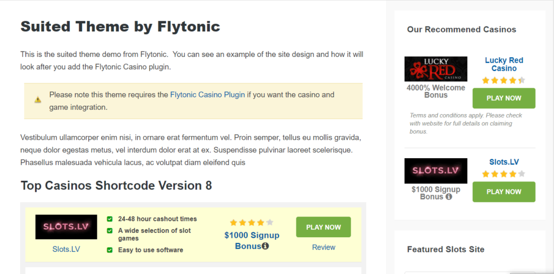Click the Slots.LV logo in yellow casino row
Image resolution: width=554 pixels, height=274 pixels.
coord(66,227)
